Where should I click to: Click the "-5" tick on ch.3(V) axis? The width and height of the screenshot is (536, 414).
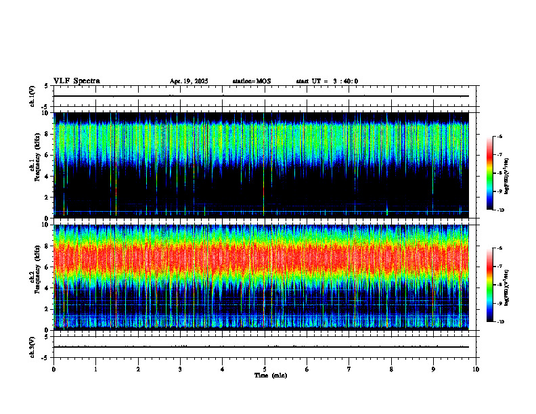click(x=45, y=358)
